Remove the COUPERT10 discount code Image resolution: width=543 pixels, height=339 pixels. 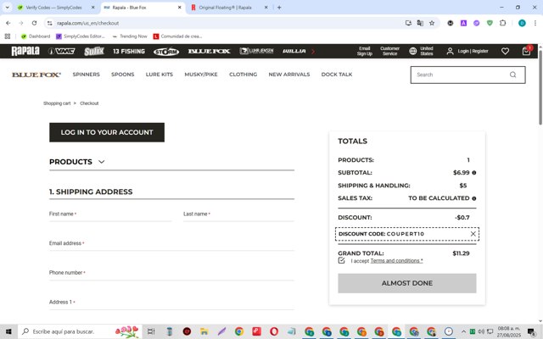pyautogui.click(x=473, y=234)
